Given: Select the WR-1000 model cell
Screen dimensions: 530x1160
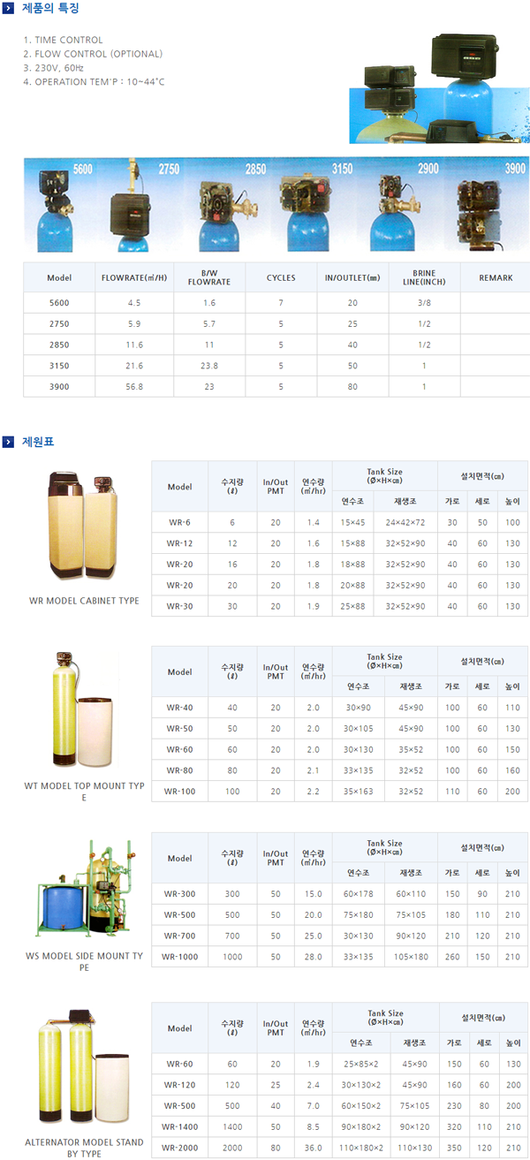Looking at the screenshot, I should 179,957.
